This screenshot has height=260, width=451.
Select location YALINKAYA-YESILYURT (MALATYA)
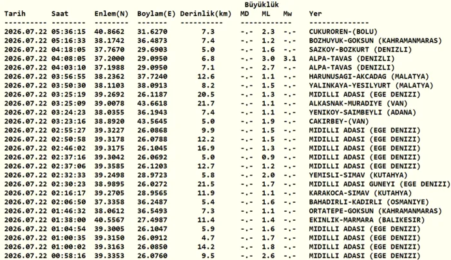click(371, 86)
